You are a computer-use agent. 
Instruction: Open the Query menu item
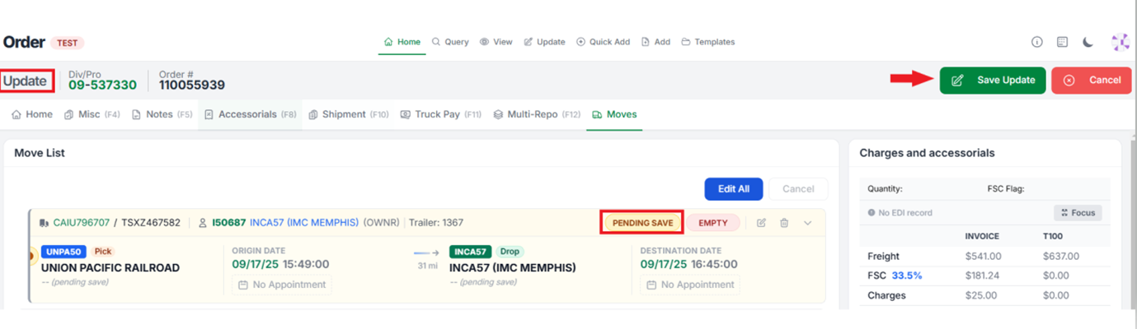450,42
